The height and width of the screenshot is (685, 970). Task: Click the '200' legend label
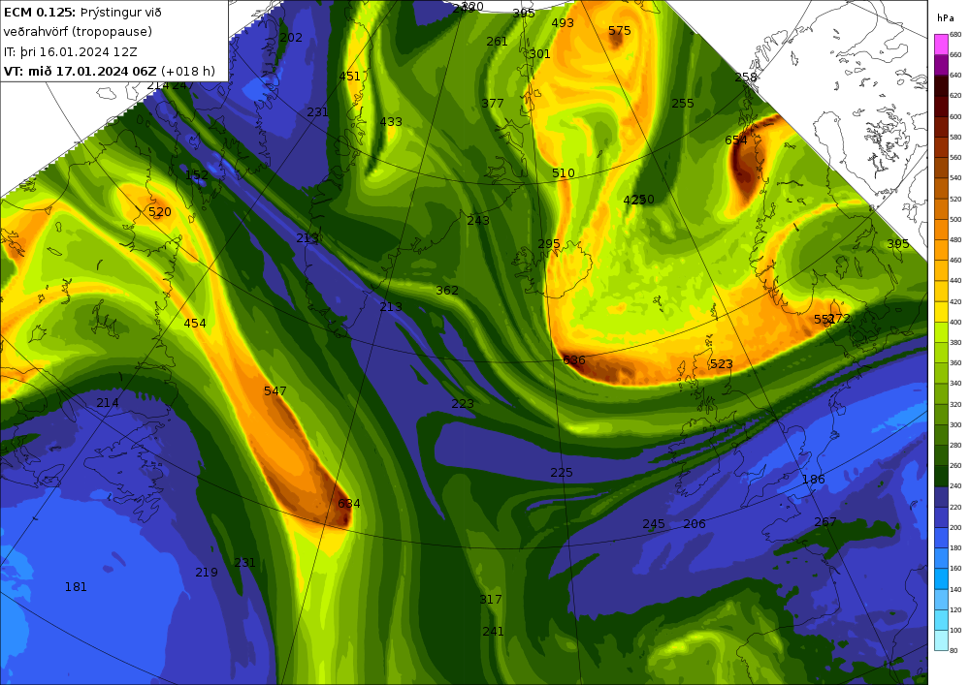955,527
